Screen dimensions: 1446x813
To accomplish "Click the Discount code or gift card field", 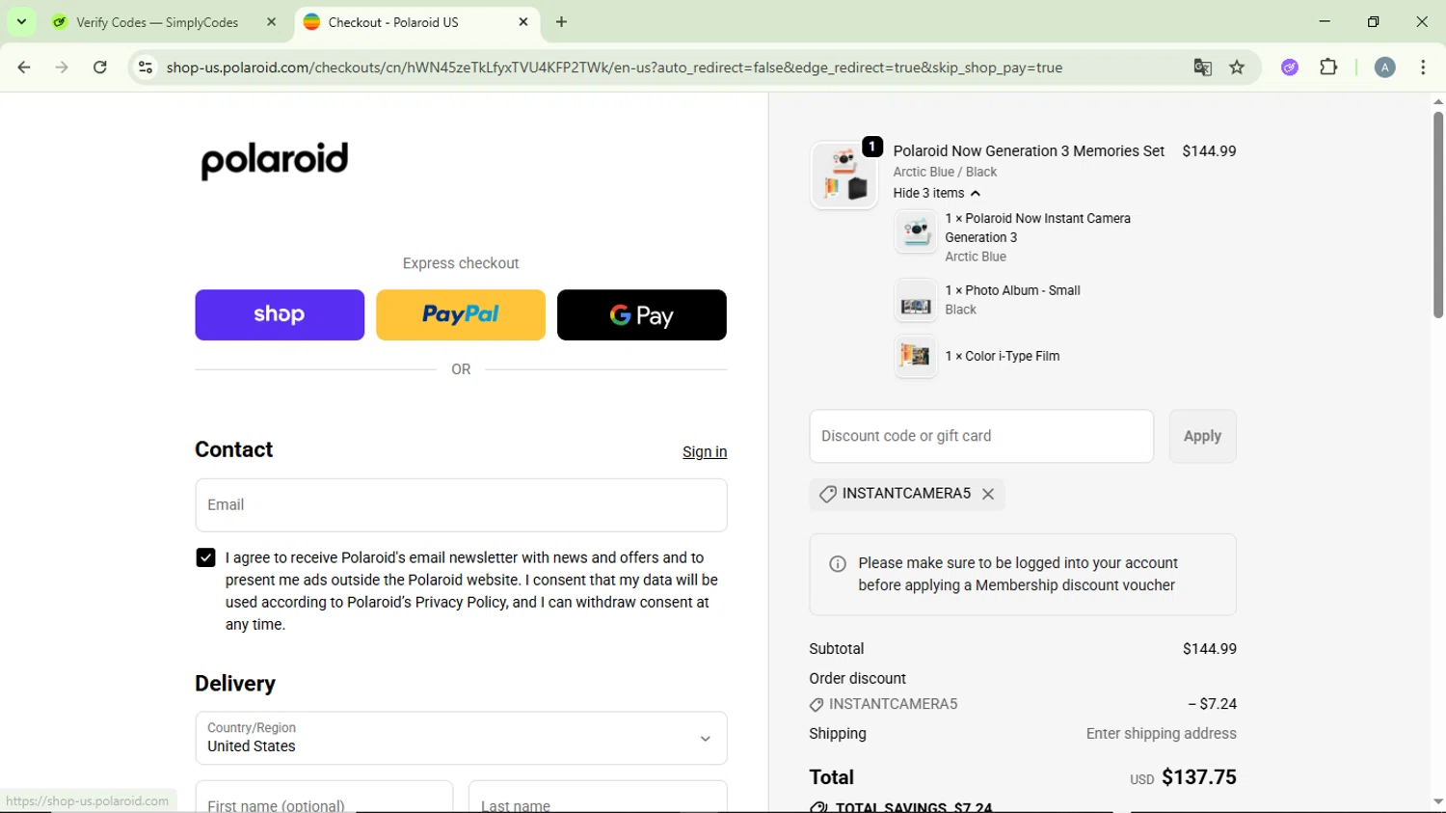I will click(x=981, y=436).
